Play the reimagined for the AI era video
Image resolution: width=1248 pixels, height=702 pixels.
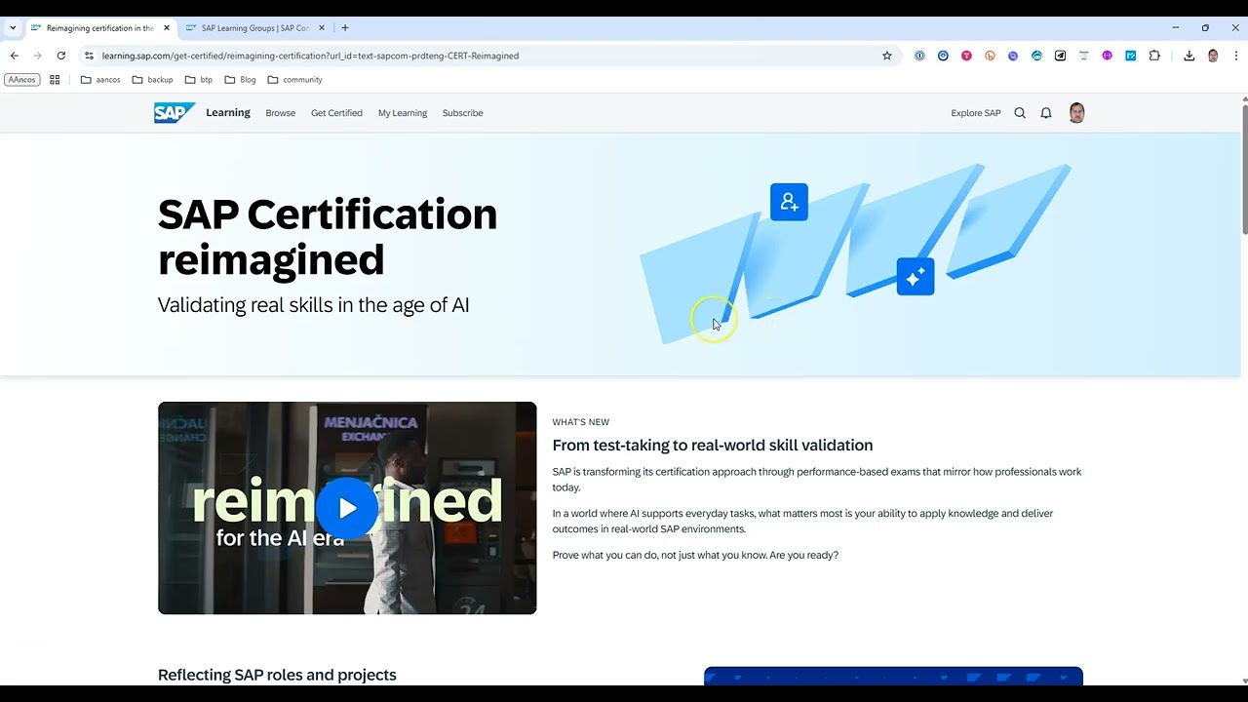(347, 508)
